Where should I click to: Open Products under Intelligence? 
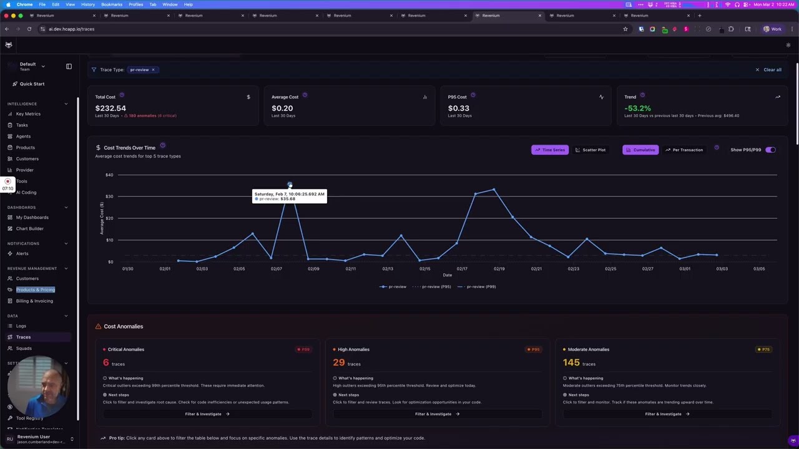pyautogui.click(x=26, y=147)
